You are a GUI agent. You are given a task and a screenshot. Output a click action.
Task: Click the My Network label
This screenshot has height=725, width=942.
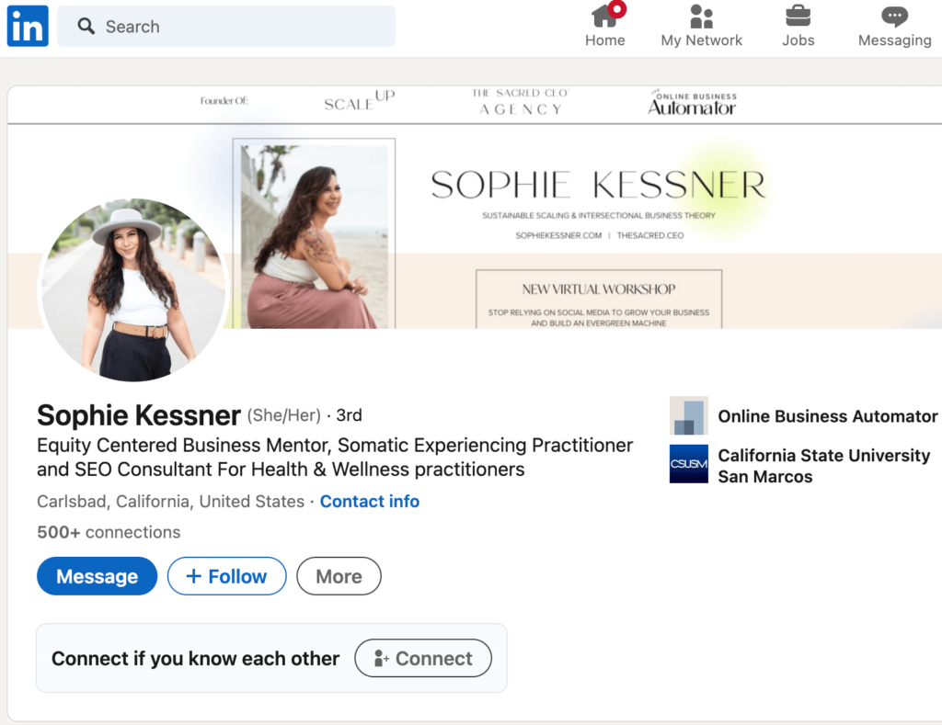[701, 40]
